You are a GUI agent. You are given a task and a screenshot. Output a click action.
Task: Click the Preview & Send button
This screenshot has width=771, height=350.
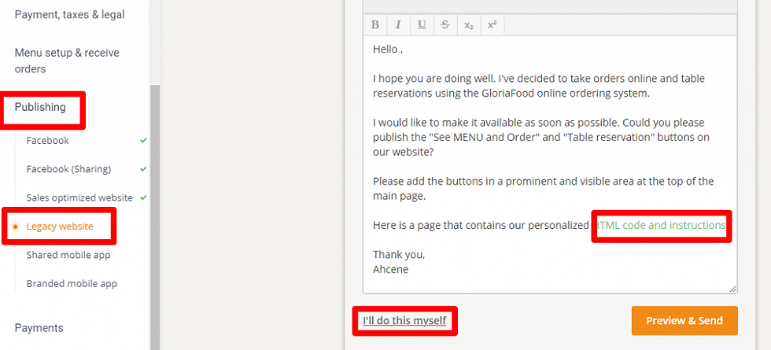[684, 321]
